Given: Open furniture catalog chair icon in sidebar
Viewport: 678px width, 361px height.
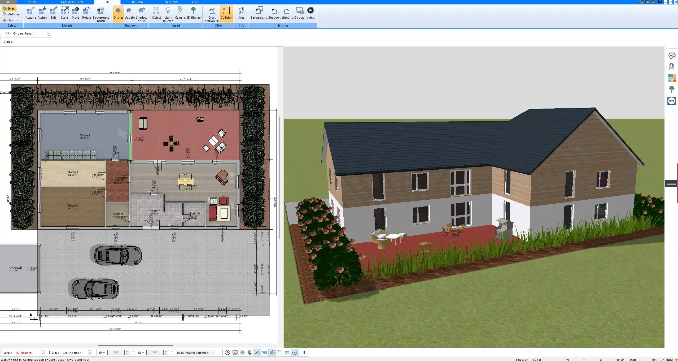Looking at the screenshot, I should tap(672, 67).
